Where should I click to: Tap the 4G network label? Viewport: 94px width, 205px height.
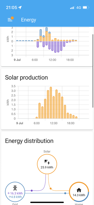79,8
